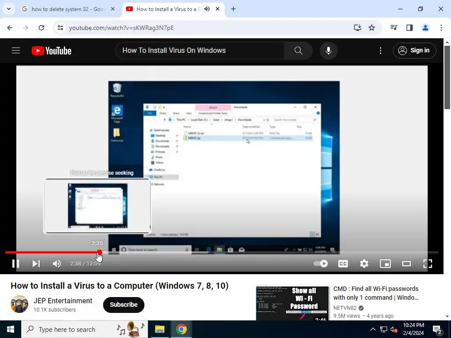This screenshot has height=338, width=451.
Task: Open CMD Find all Wi-Fi passwords video title
Action: [376, 293]
